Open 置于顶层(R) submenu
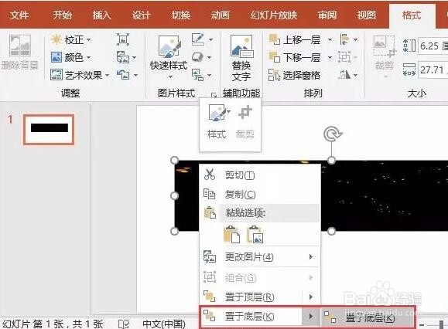 pyautogui.click(x=251, y=297)
